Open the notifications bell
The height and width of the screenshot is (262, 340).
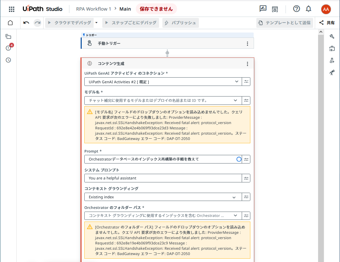[308, 9]
